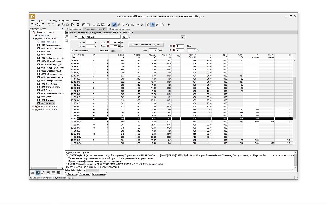Expand the 01 2-ой этаж tree node

click(x=33, y=106)
